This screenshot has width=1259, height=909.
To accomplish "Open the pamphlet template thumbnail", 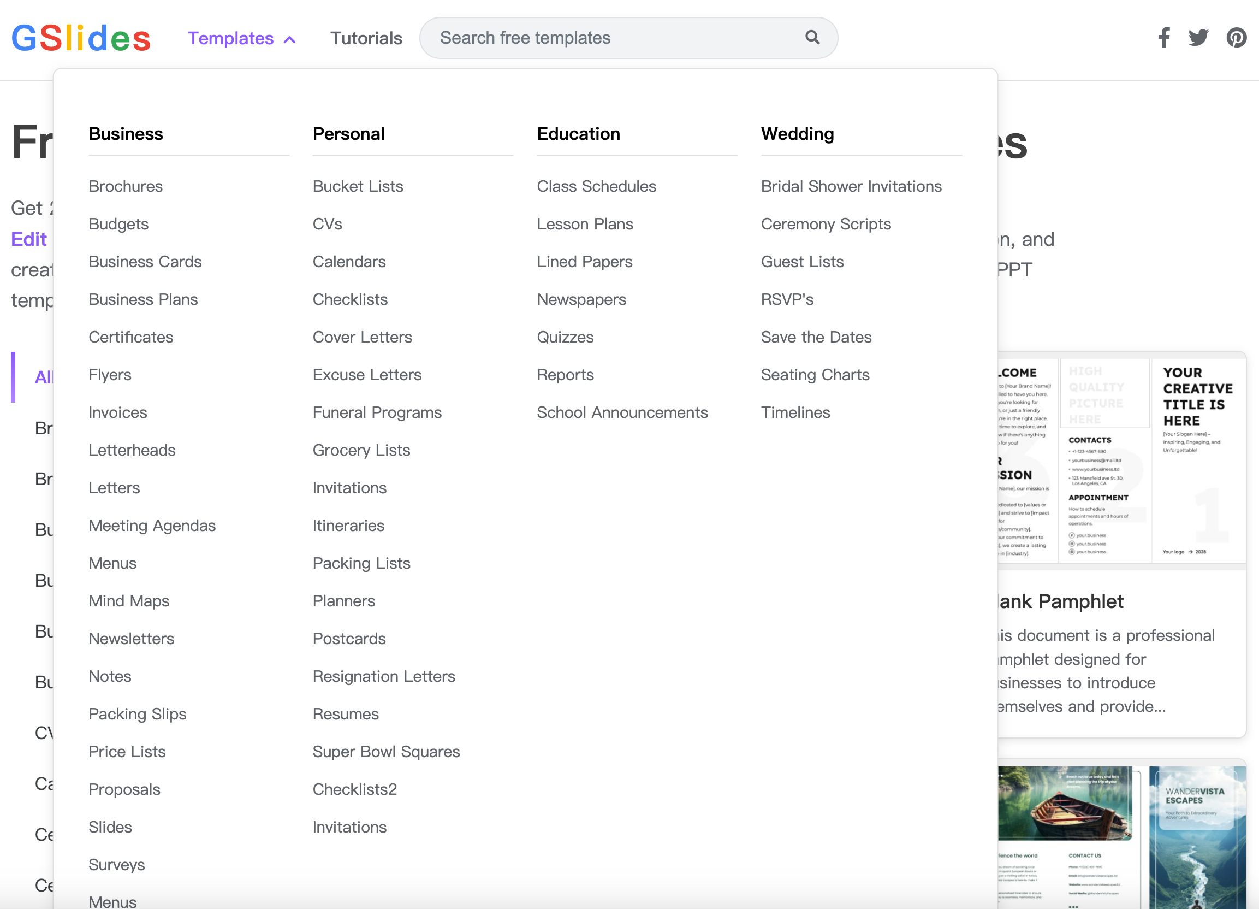I will click(1121, 461).
